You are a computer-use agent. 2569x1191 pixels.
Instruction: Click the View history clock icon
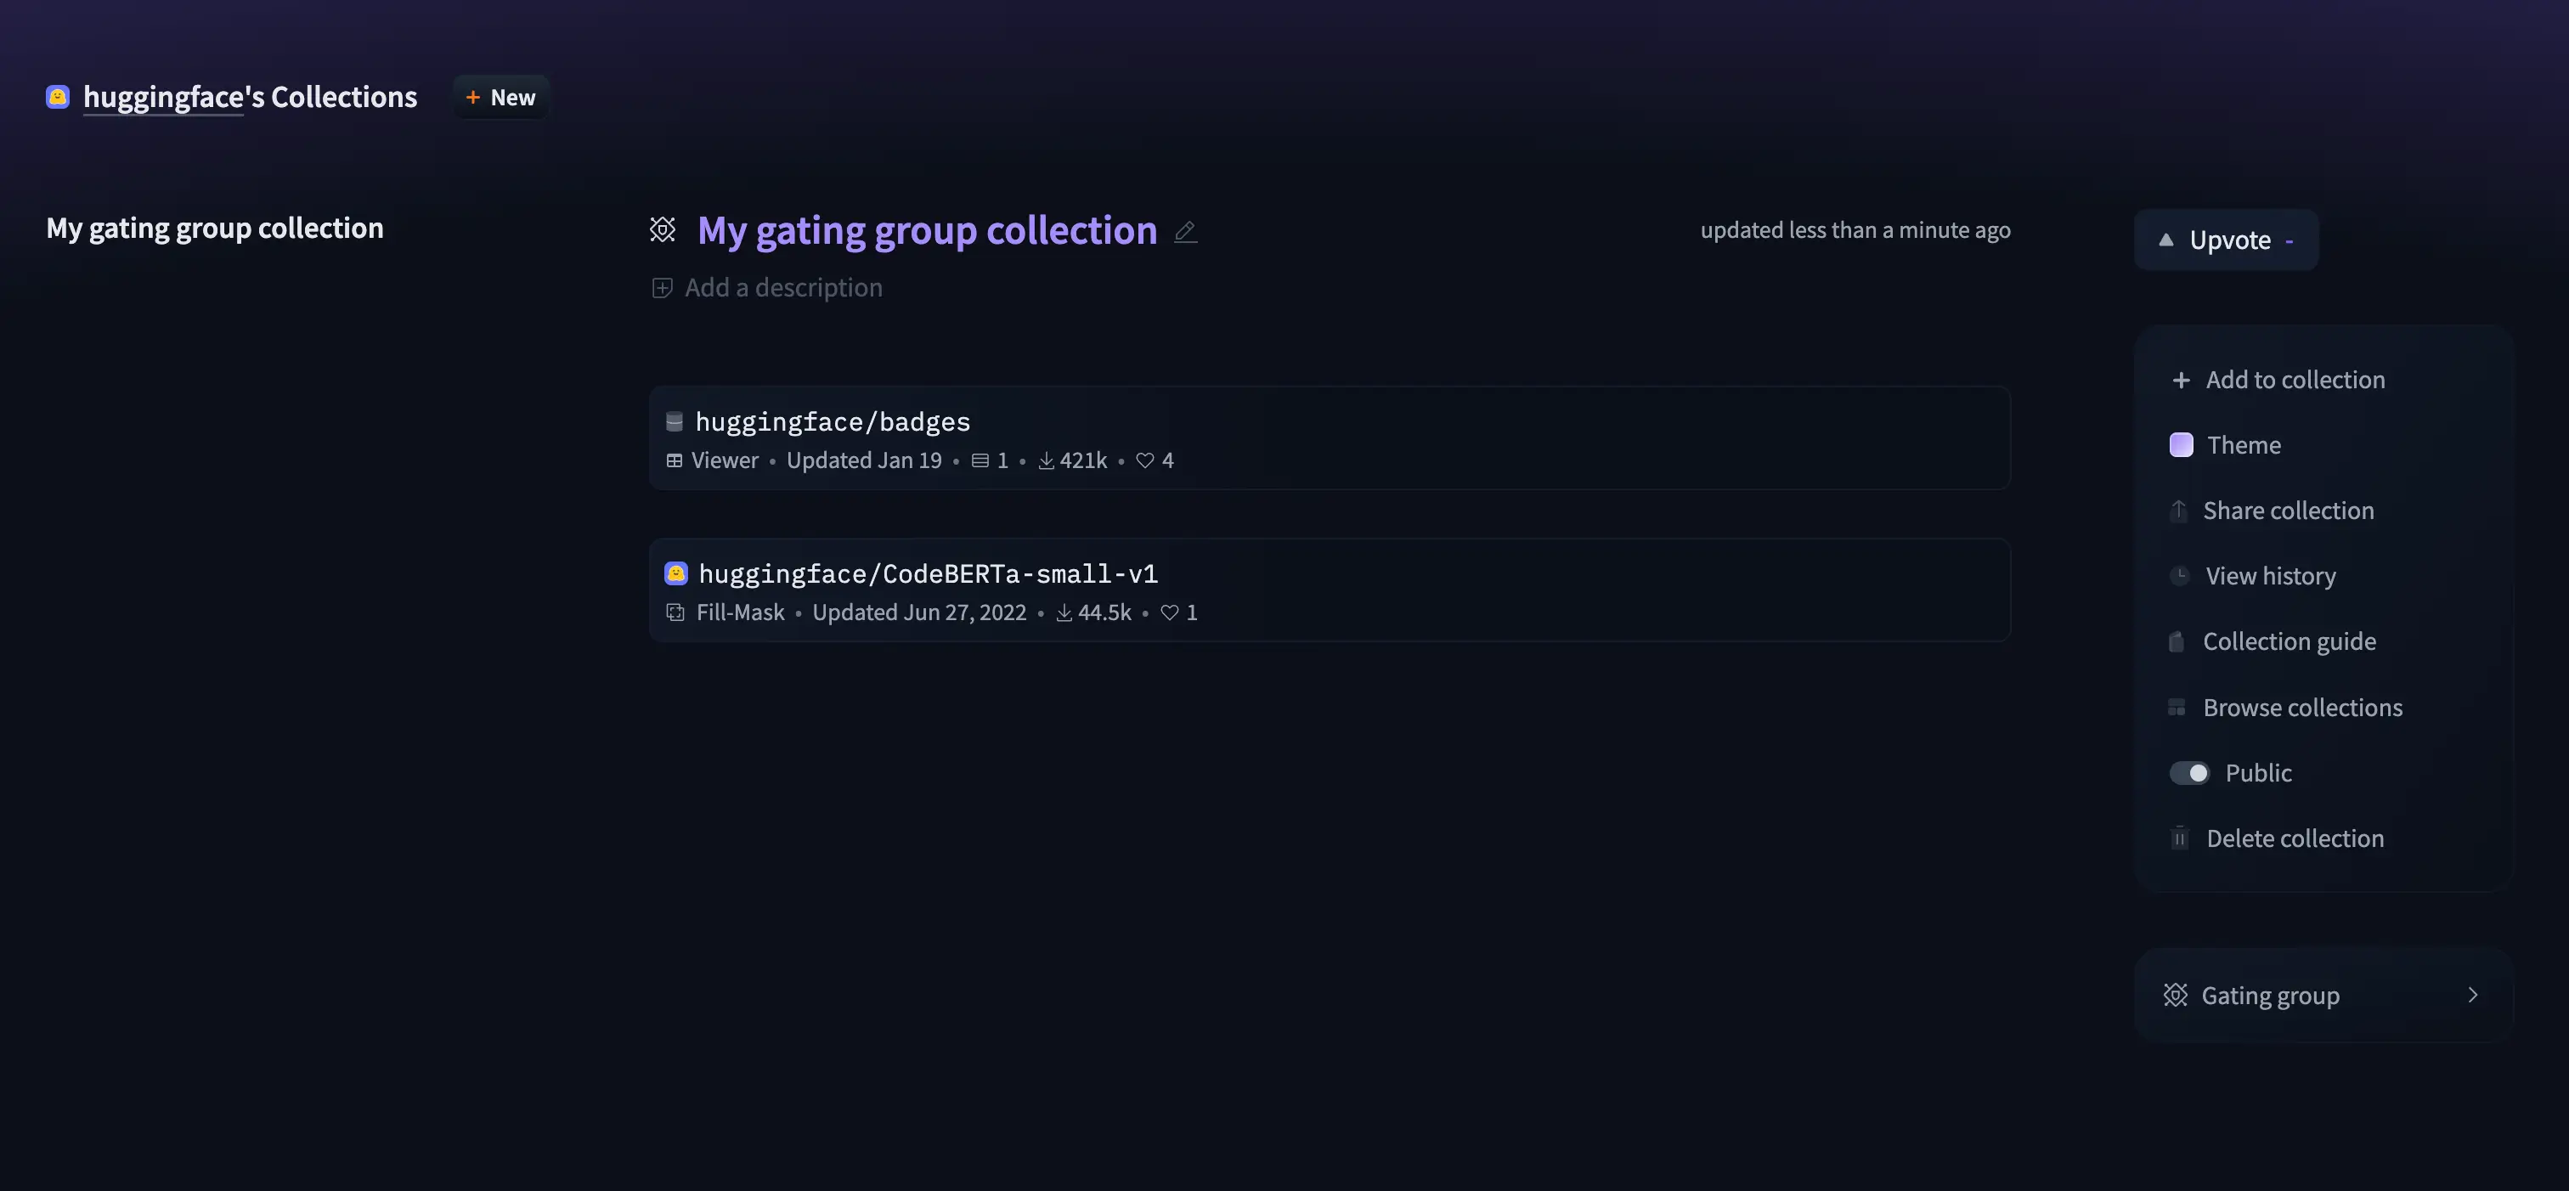pos(2180,576)
